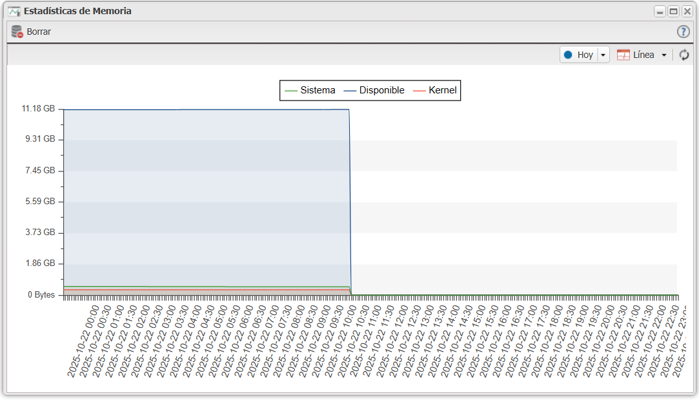
Task: Open help via the question mark icon
Action: (683, 32)
